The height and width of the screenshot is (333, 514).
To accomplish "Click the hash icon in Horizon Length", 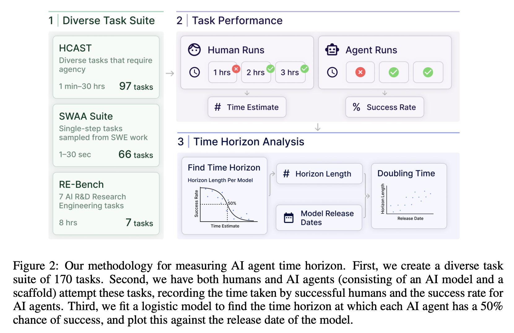I will pos(286,174).
